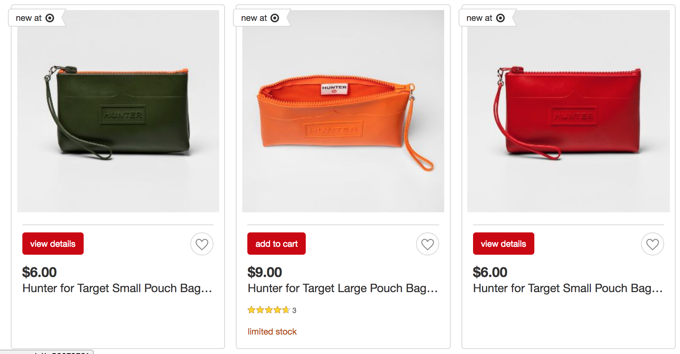680x354 pixels.
Task: Click the Target bullseye icon on the red pouch badge
Action: click(500, 18)
